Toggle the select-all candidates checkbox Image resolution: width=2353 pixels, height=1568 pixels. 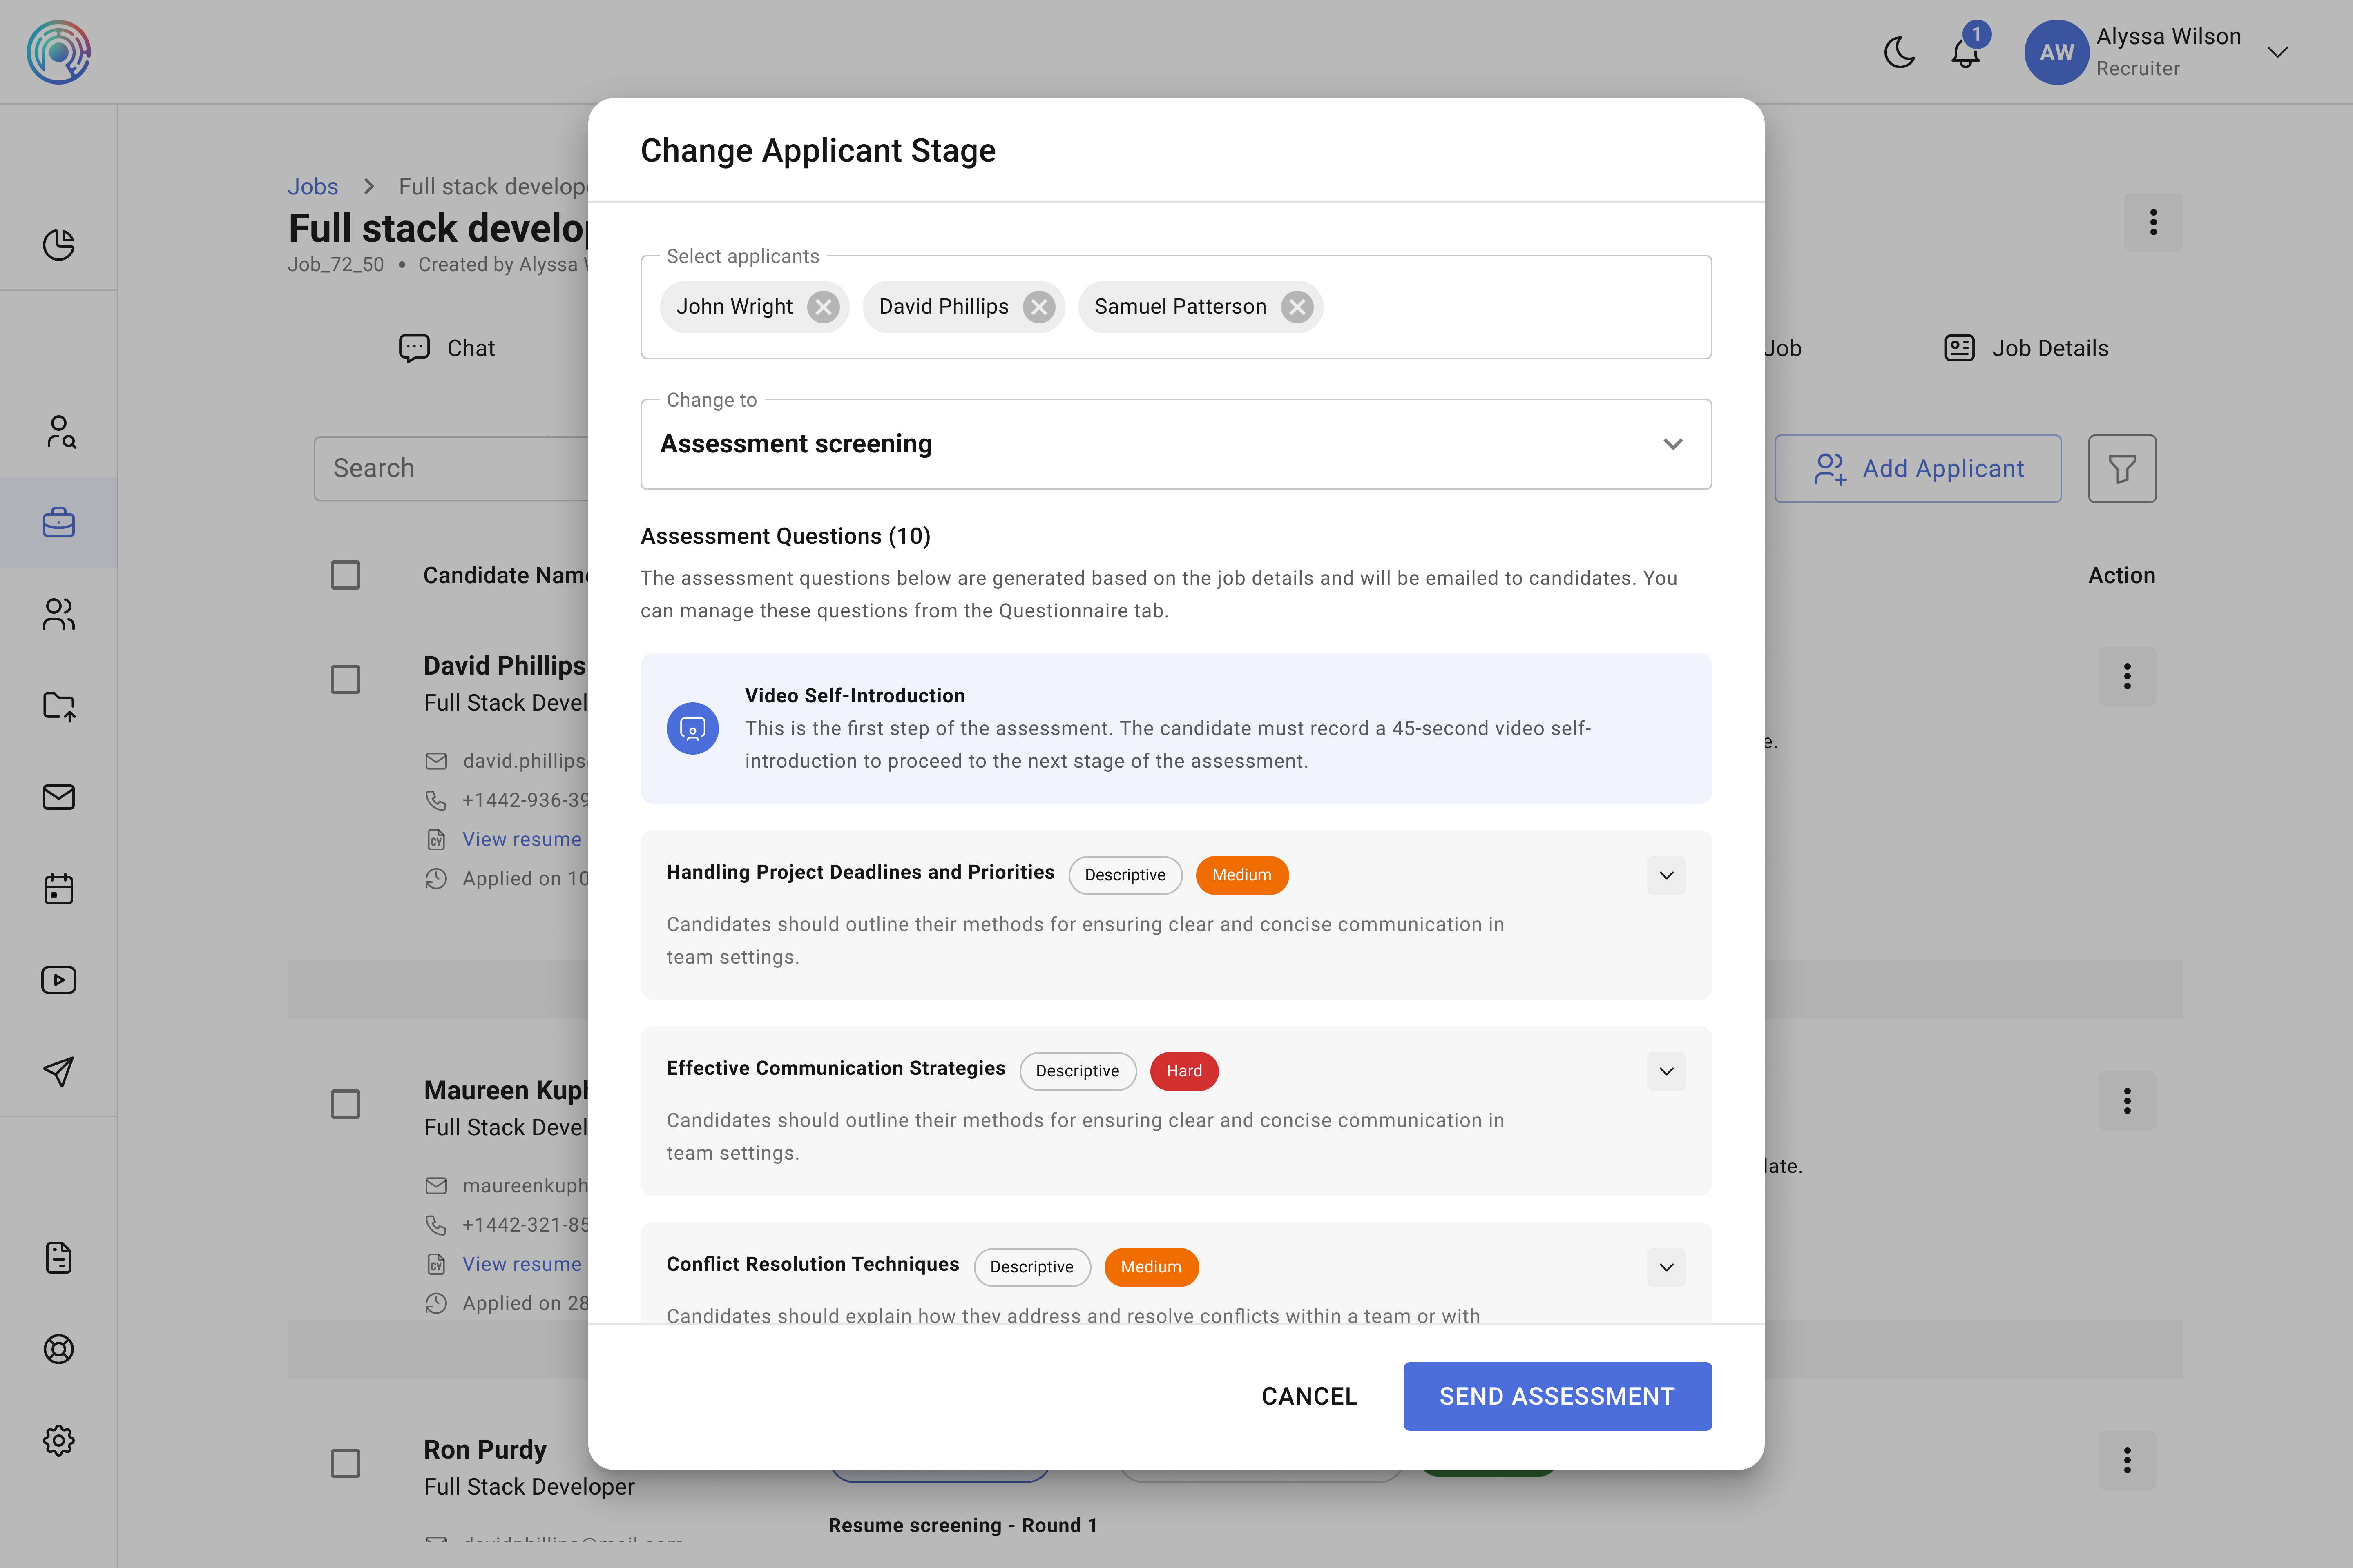tap(345, 575)
